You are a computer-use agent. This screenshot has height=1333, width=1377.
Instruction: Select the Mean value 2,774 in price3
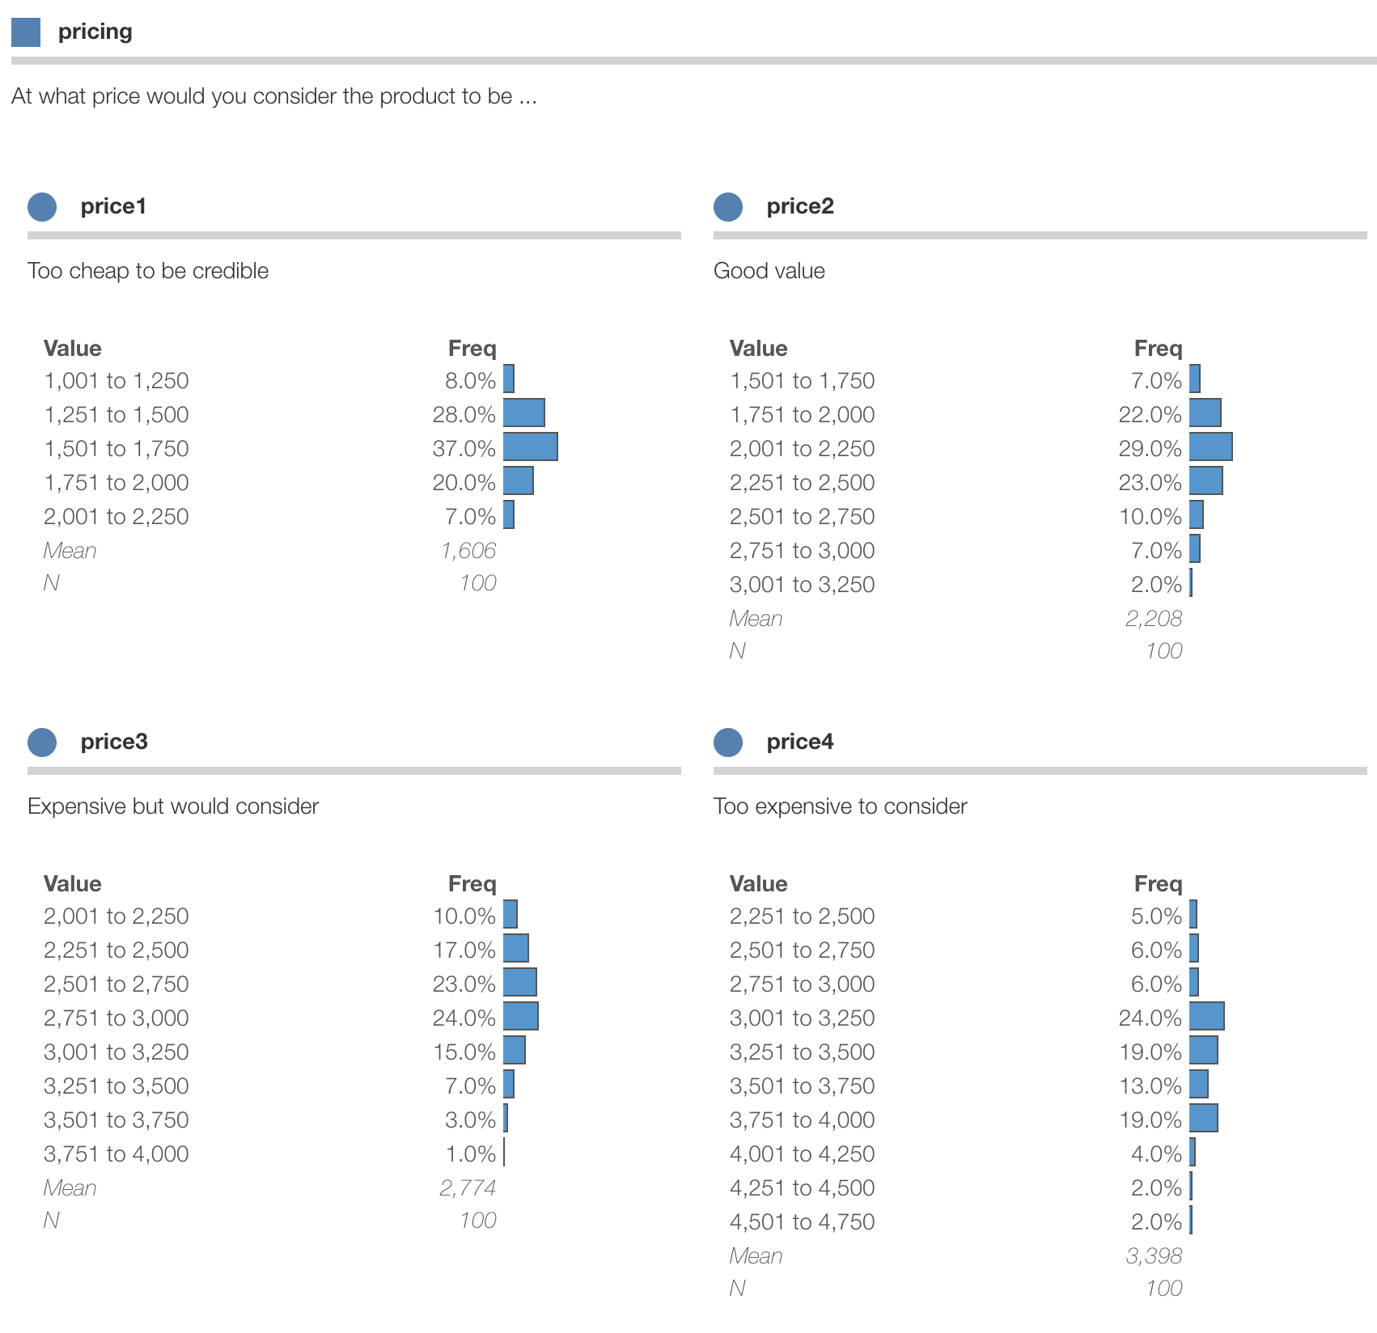point(468,1188)
